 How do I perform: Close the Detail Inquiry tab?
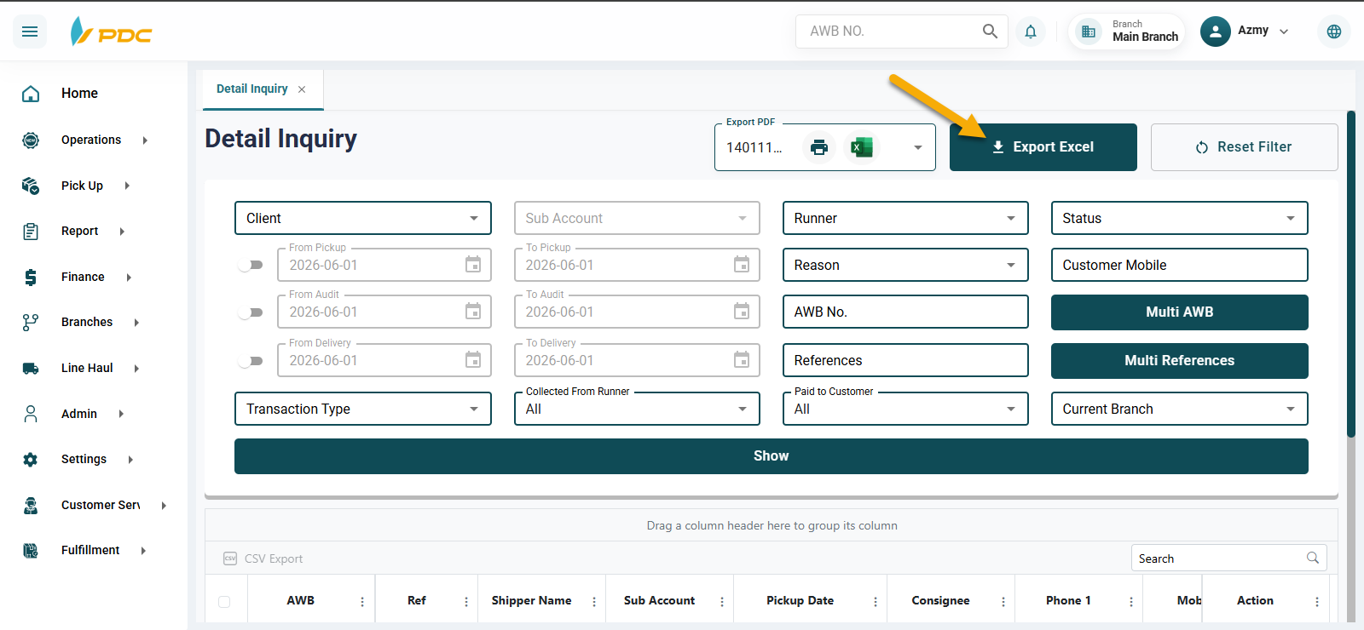(x=302, y=89)
